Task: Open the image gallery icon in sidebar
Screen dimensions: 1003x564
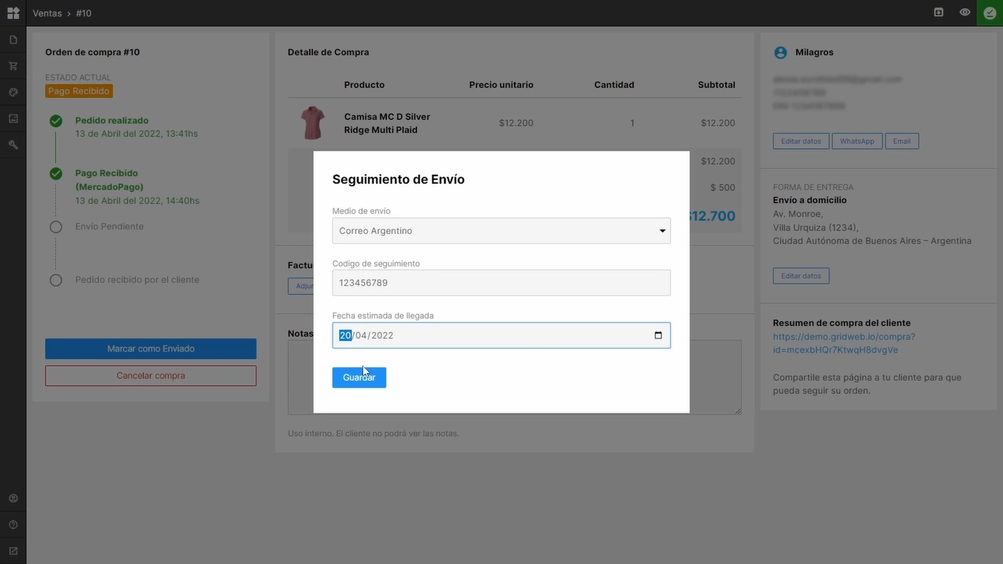Action: coord(13,118)
